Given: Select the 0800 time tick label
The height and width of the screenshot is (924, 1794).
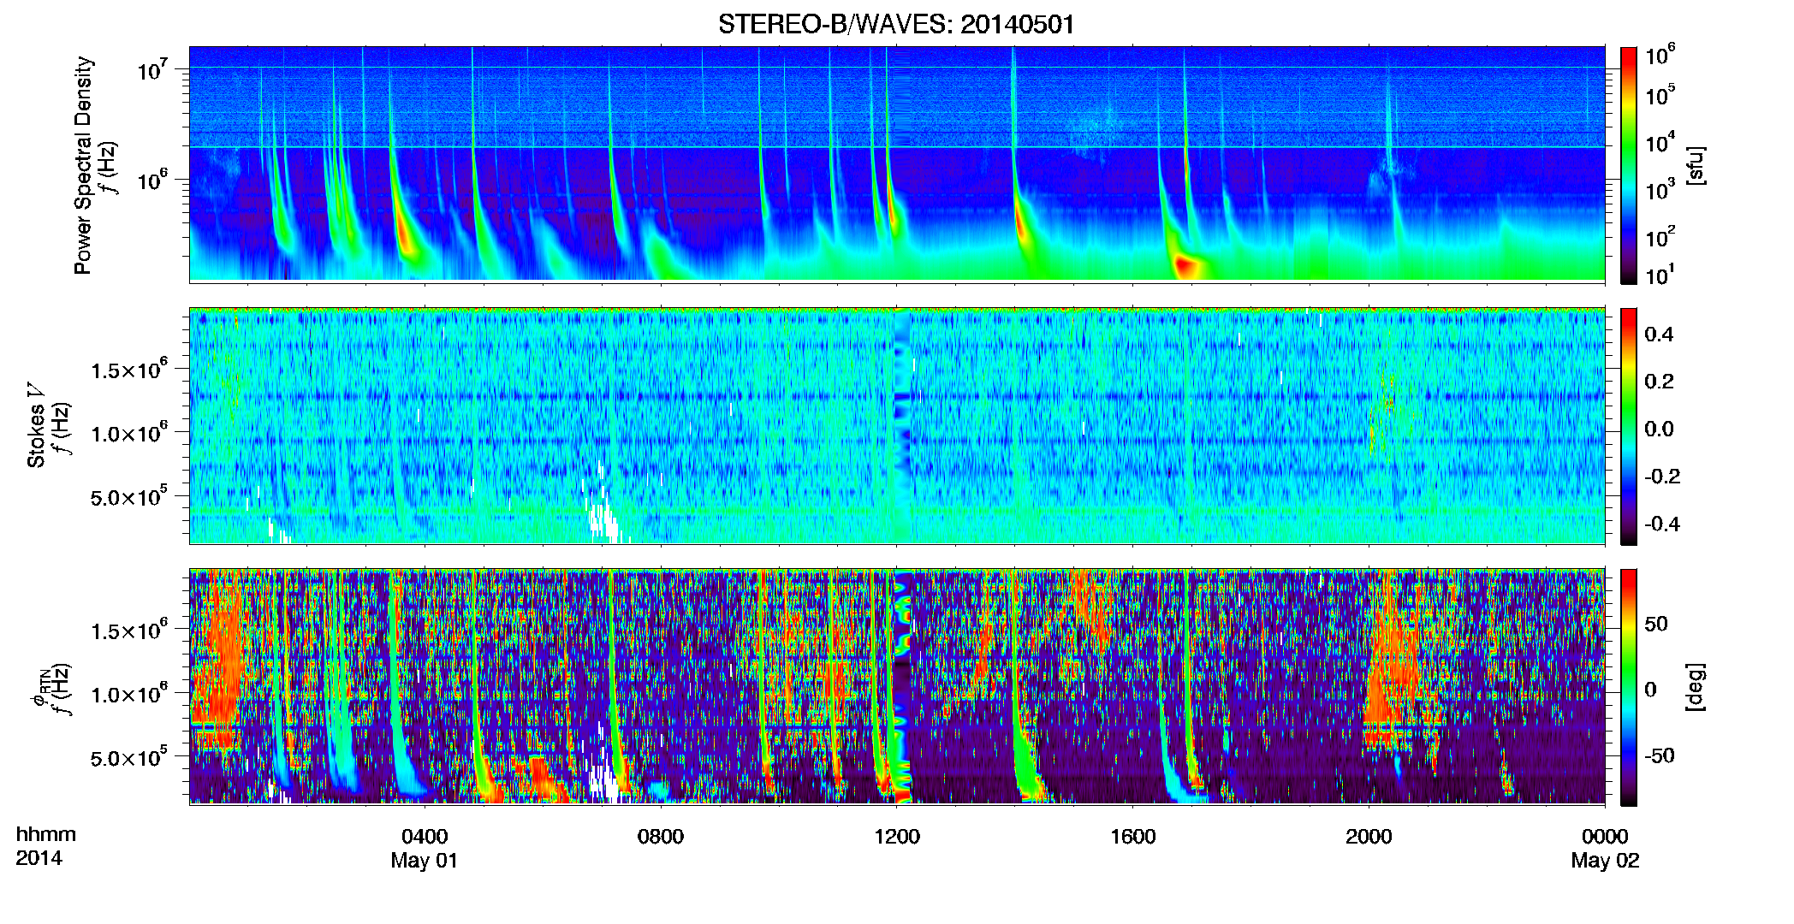Looking at the screenshot, I should click(661, 836).
